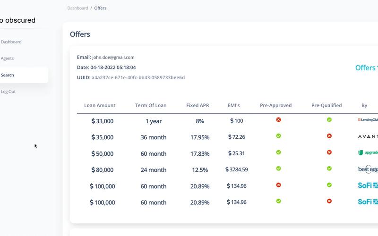Click the Upgrade logo in the By column

pos(368,152)
